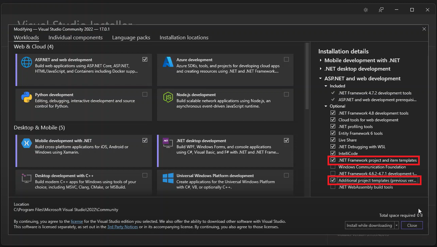Close the Modifying dialog with X
Image resolution: width=437 pixels, height=247 pixels.
point(424,29)
